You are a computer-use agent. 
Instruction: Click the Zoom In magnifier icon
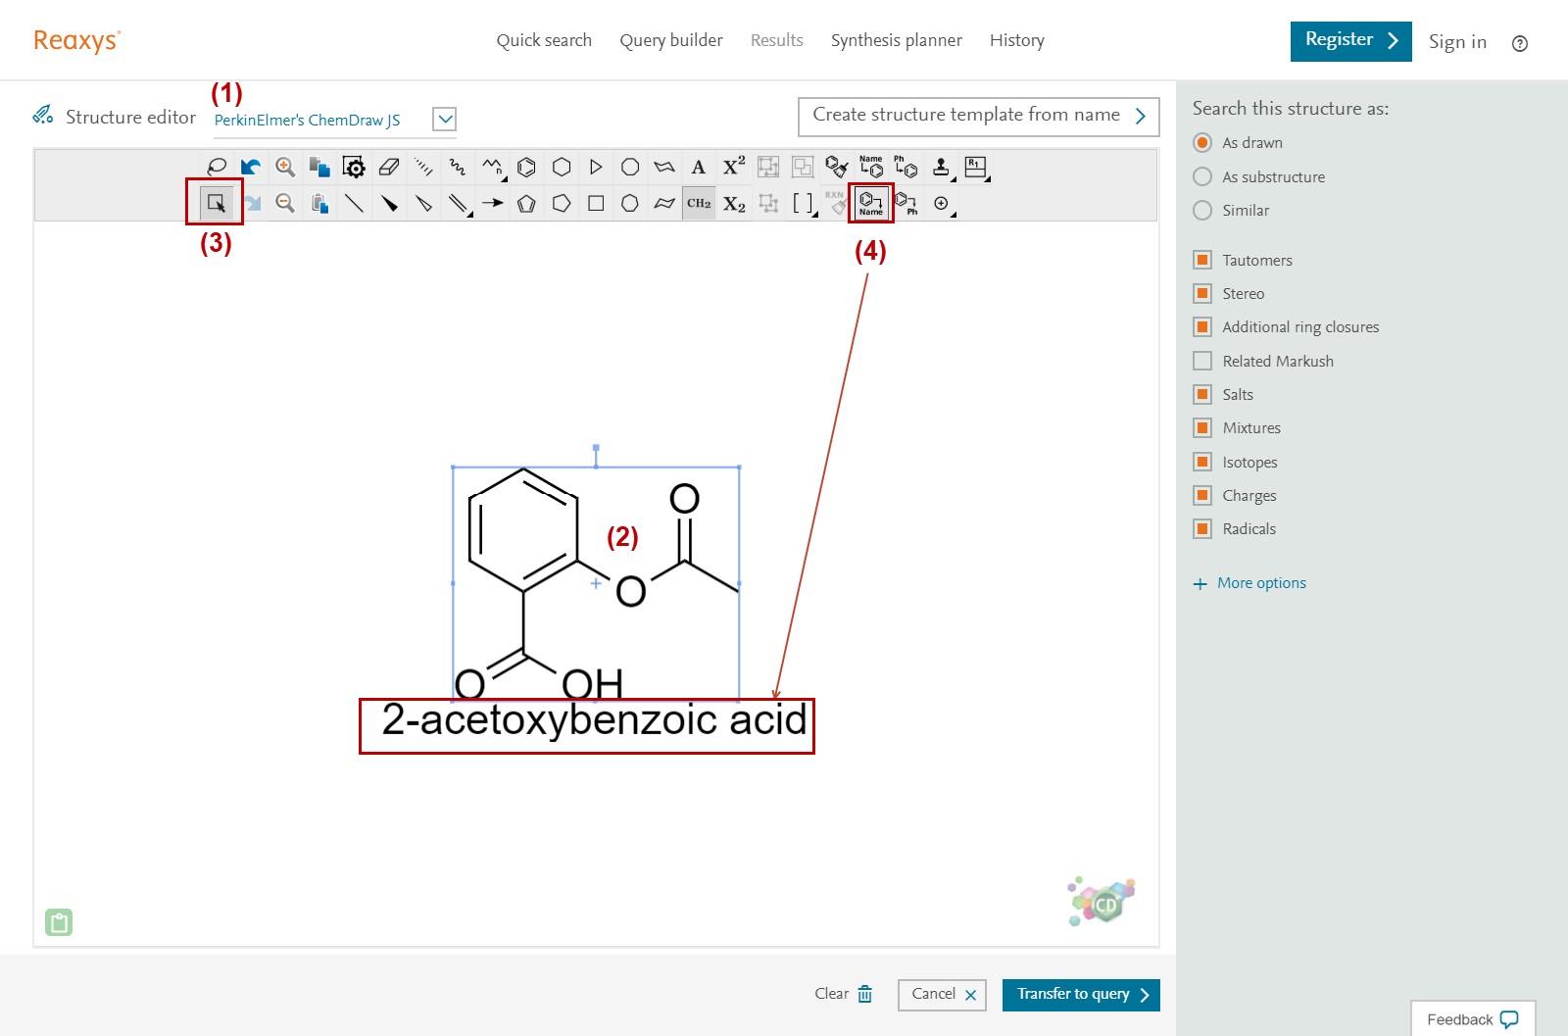285,167
